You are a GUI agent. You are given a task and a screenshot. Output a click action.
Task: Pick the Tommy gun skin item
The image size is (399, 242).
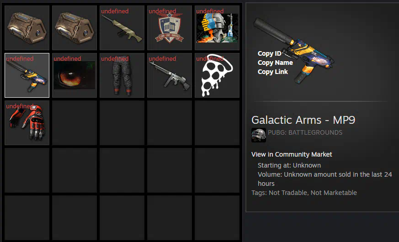point(170,75)
